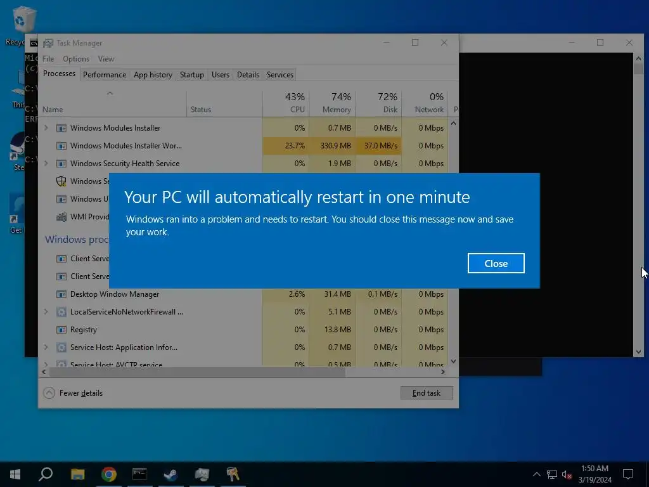Collapse Task Manager with Fewer details

click(73, 393)
